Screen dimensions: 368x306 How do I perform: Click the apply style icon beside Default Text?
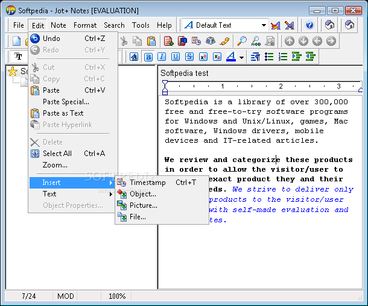coord(276,25)
